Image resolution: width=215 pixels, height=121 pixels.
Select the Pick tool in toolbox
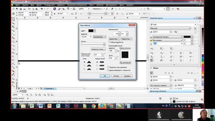tap(13, 19)
